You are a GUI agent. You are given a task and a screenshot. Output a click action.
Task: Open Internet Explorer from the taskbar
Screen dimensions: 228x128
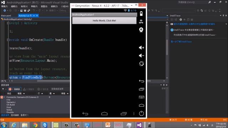(14, 125)
